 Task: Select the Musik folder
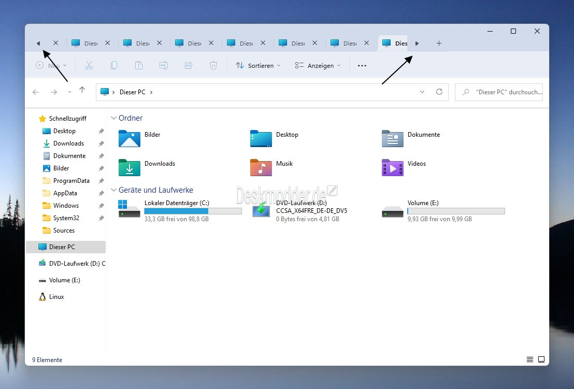point(271,168)
